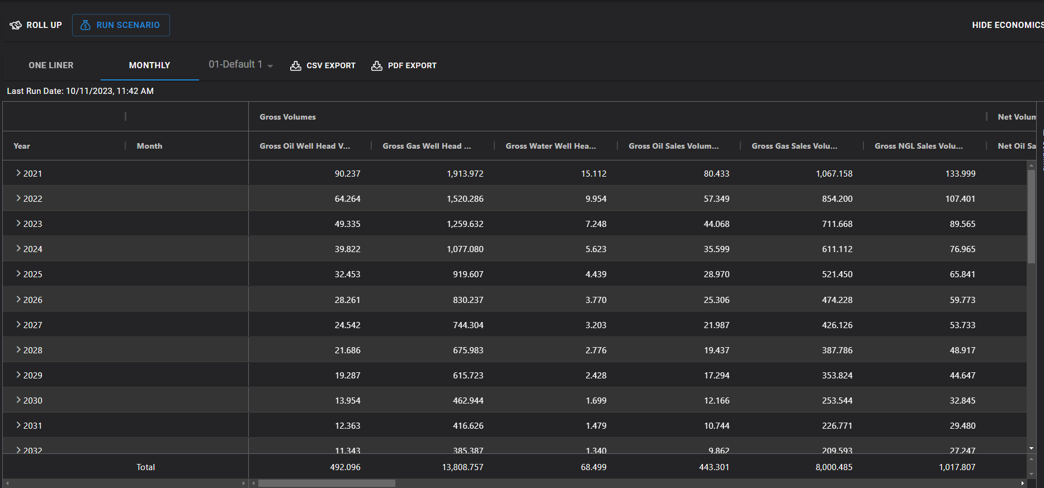1044x488 pixels.
Task: Click the Roll Up handshake icon
Action: point(16,25)
